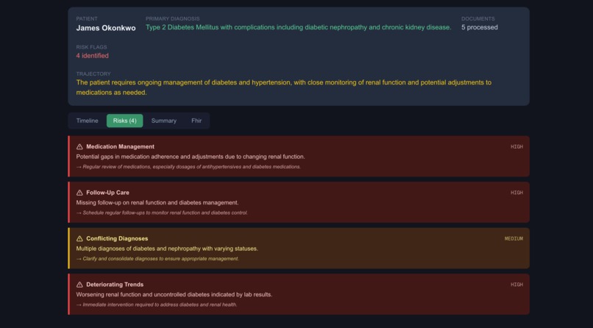The width and height of the screenshot is (593, 328).
Task: Click 'Regular review of medications' recommendation
Action: [x=188, y=167]
